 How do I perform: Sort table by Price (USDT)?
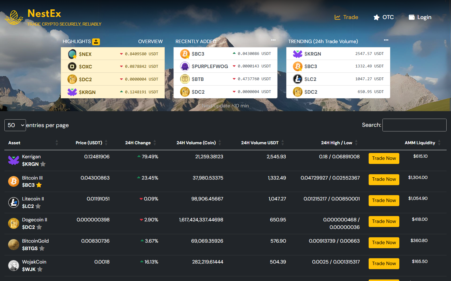pyautogui.click(x=92, y=143)
